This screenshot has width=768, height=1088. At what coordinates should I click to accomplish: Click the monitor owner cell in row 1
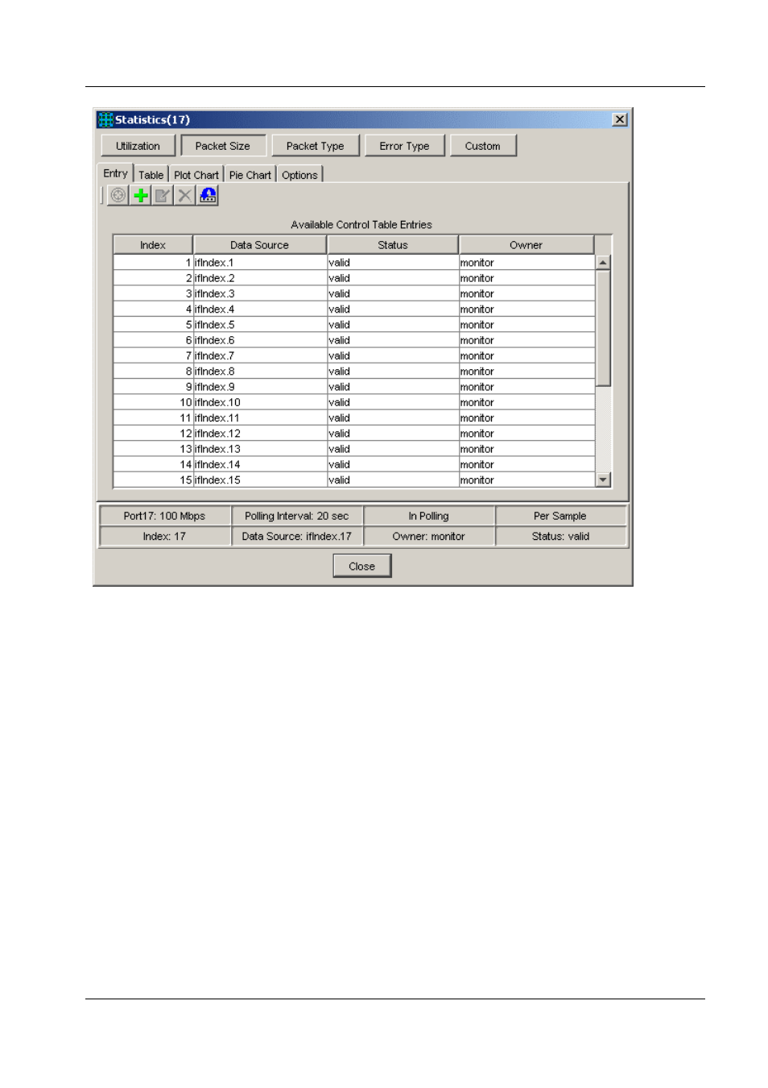526,263
